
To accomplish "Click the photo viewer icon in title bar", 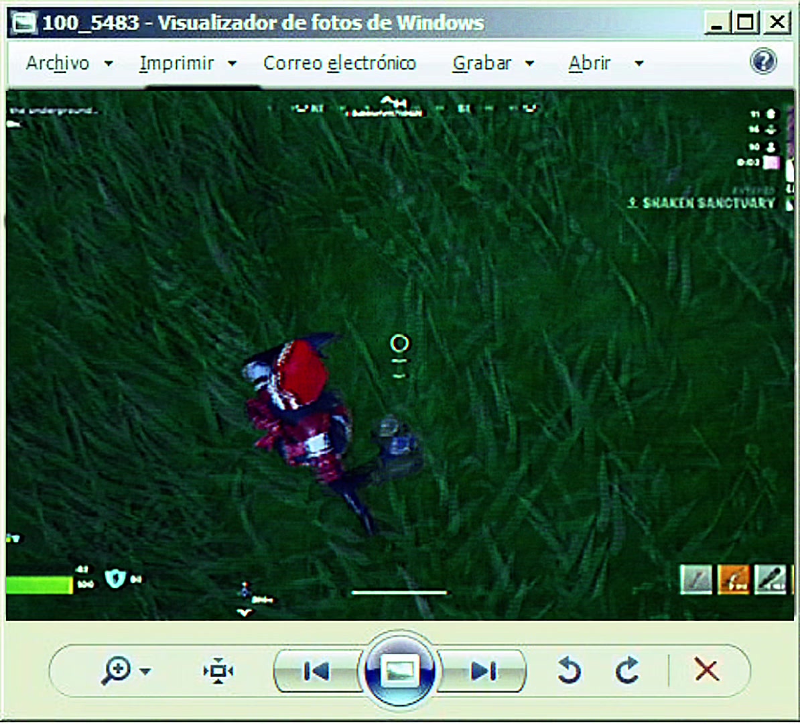I will pos(23,23).
